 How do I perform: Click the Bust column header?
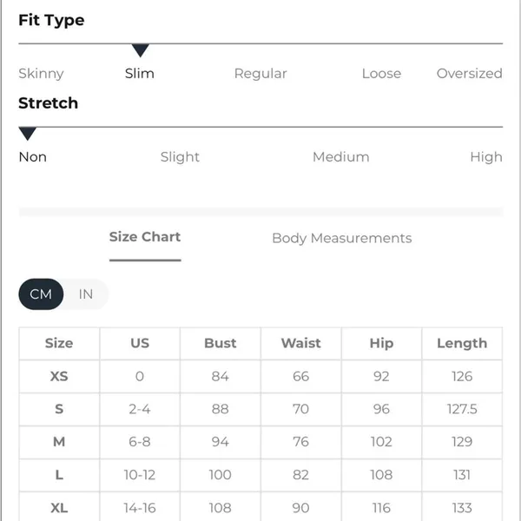221,343
